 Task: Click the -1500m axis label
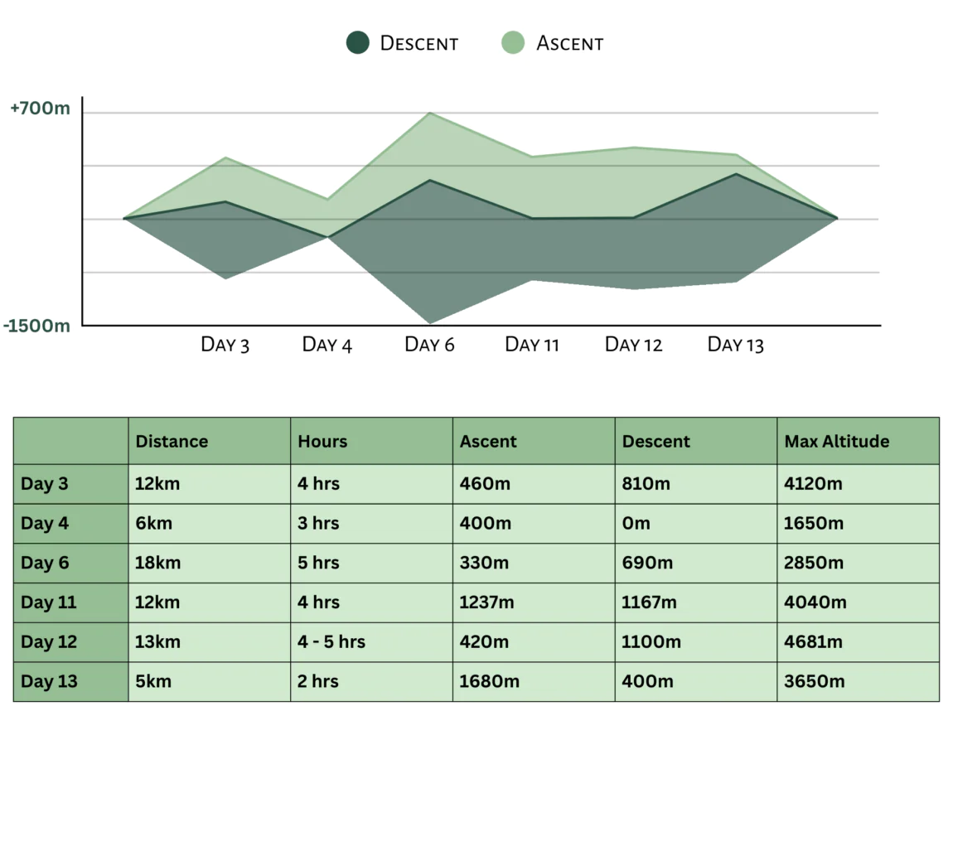[x=36, y=326]
